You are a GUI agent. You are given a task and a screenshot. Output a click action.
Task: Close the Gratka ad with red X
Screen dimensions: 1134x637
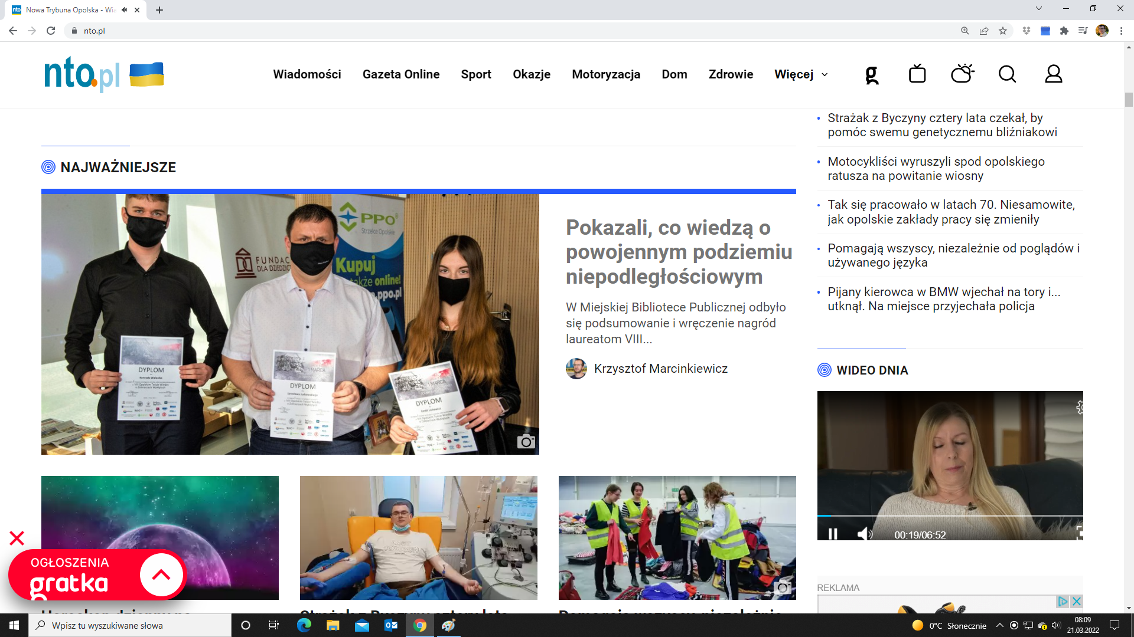click(17, 538)
